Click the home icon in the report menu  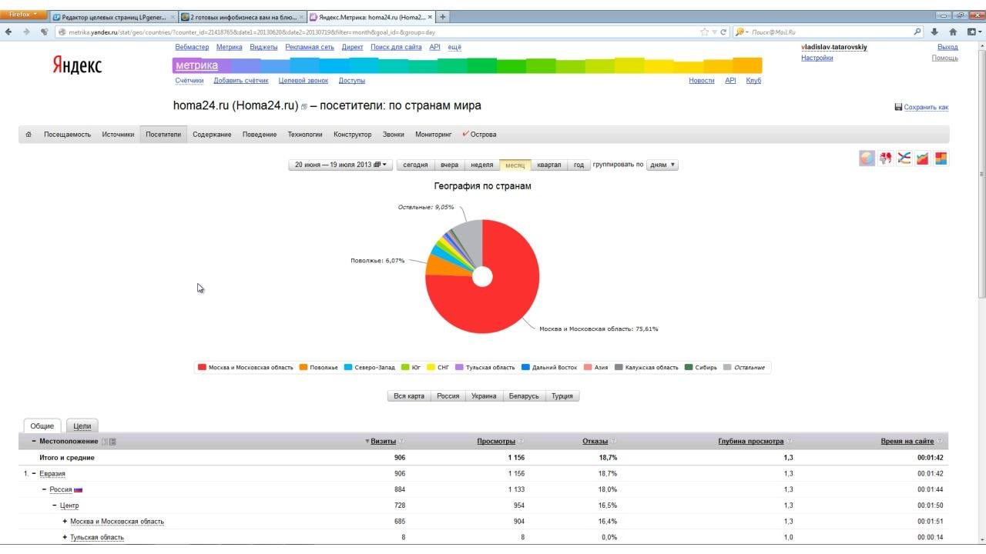coord(29,134)
